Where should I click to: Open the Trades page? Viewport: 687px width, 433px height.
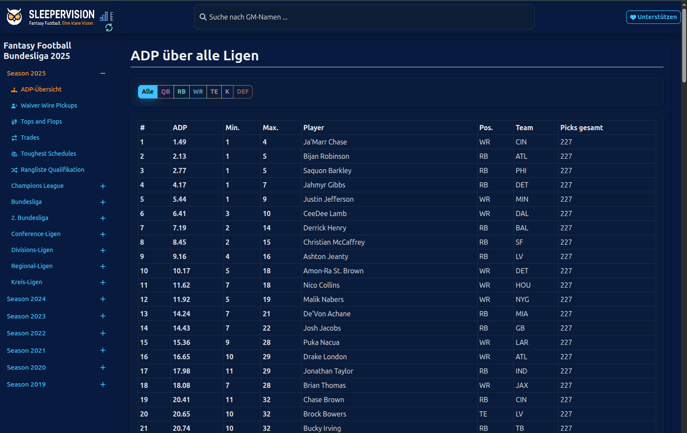[30, 138]
